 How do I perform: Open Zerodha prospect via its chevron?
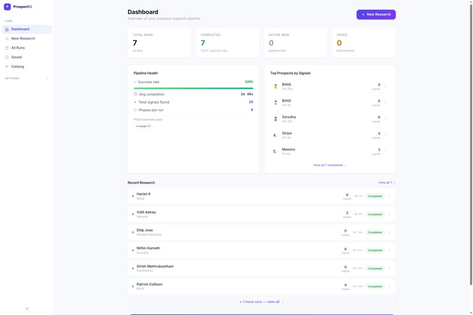[x=385, y=119]
